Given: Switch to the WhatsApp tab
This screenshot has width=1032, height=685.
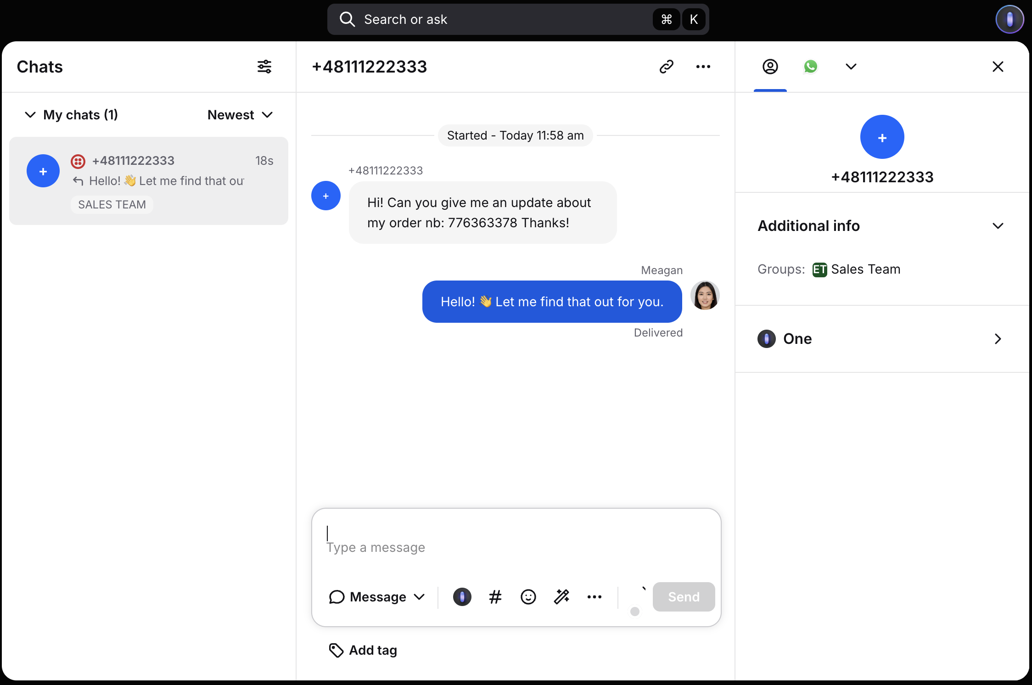Looking at the screenshot, I should [810, 67].
